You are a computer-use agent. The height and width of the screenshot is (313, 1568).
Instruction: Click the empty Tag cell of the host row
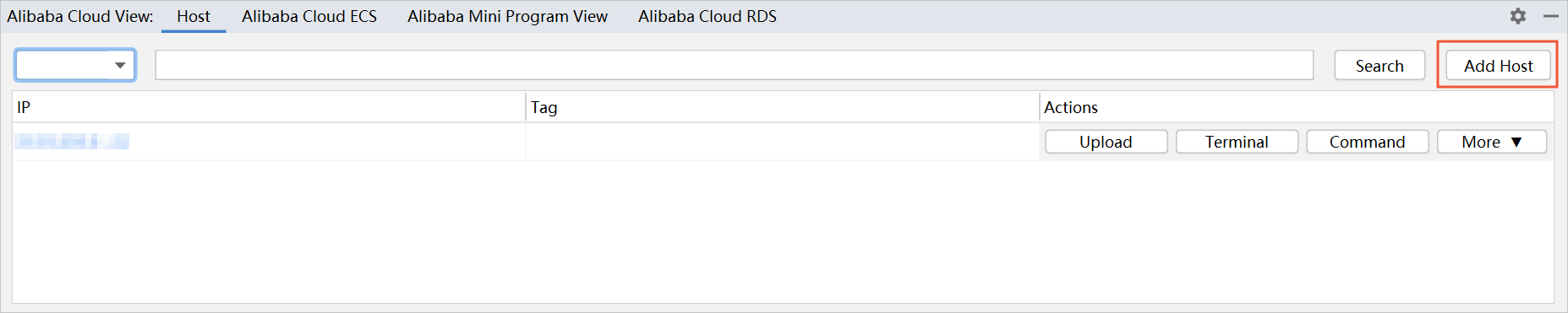pos(782,142)
